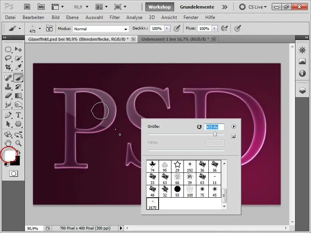Select the Path Selection tool
311x233 pixels.
(8, 124)
